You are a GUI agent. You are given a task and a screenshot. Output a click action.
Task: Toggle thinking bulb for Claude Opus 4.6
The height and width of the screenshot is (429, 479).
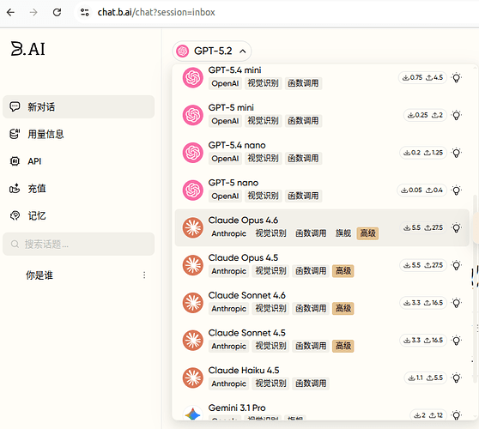pos(457,227)
